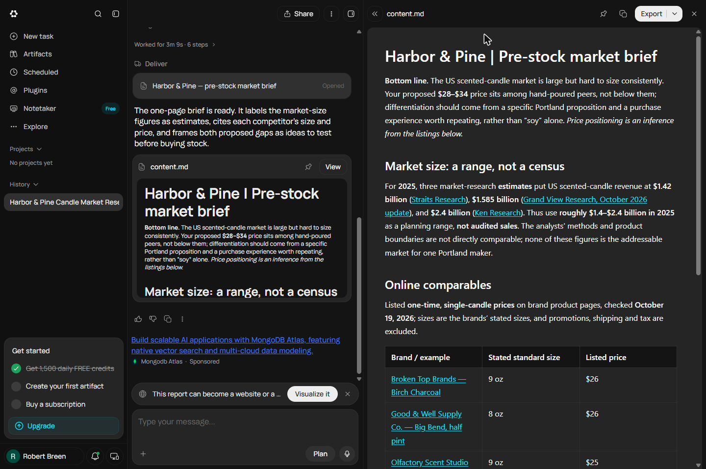The image size is (706, 469).
Task: Click the Upgrade button
Action: pyautogui.click(x=64, y=426)
